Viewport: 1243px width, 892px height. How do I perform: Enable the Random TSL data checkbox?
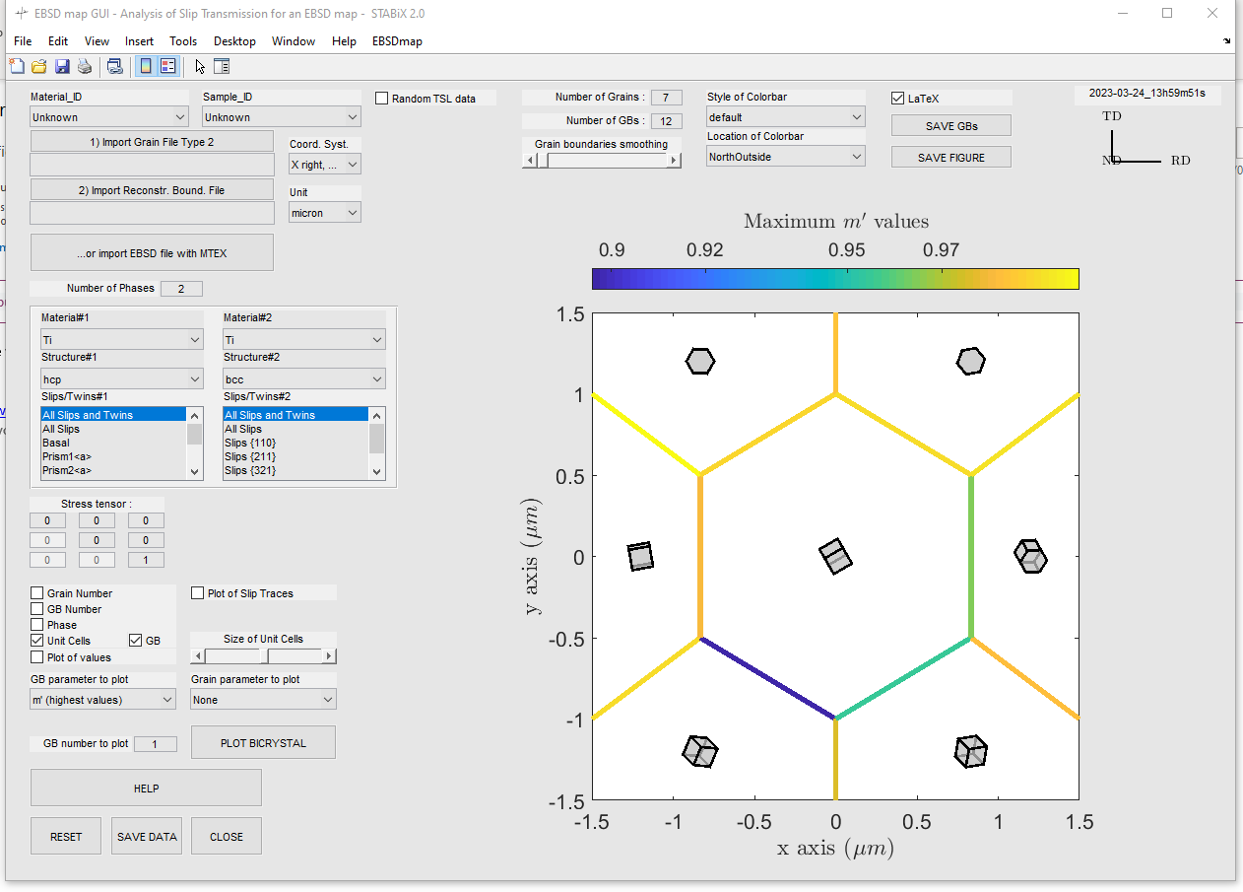tap(382, 98)
